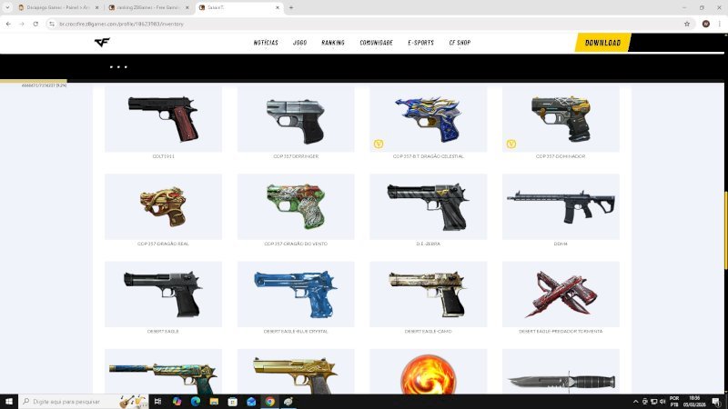Open the Chrome three-dot menu
Viewport: 728px width, 409px height.
(x=719, y=24)
